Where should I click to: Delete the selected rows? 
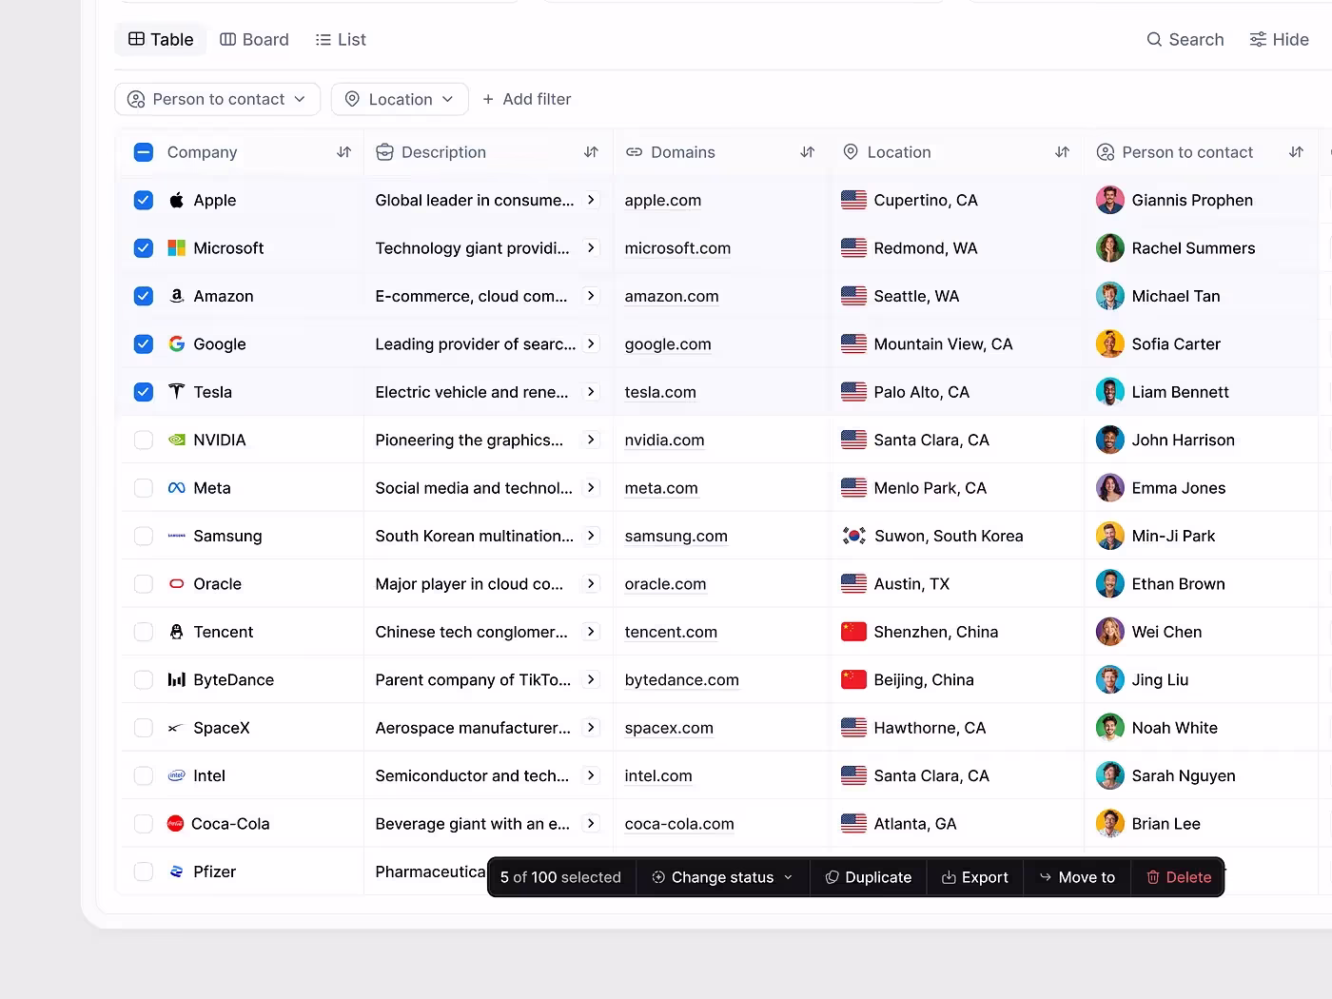point(1178,877)
